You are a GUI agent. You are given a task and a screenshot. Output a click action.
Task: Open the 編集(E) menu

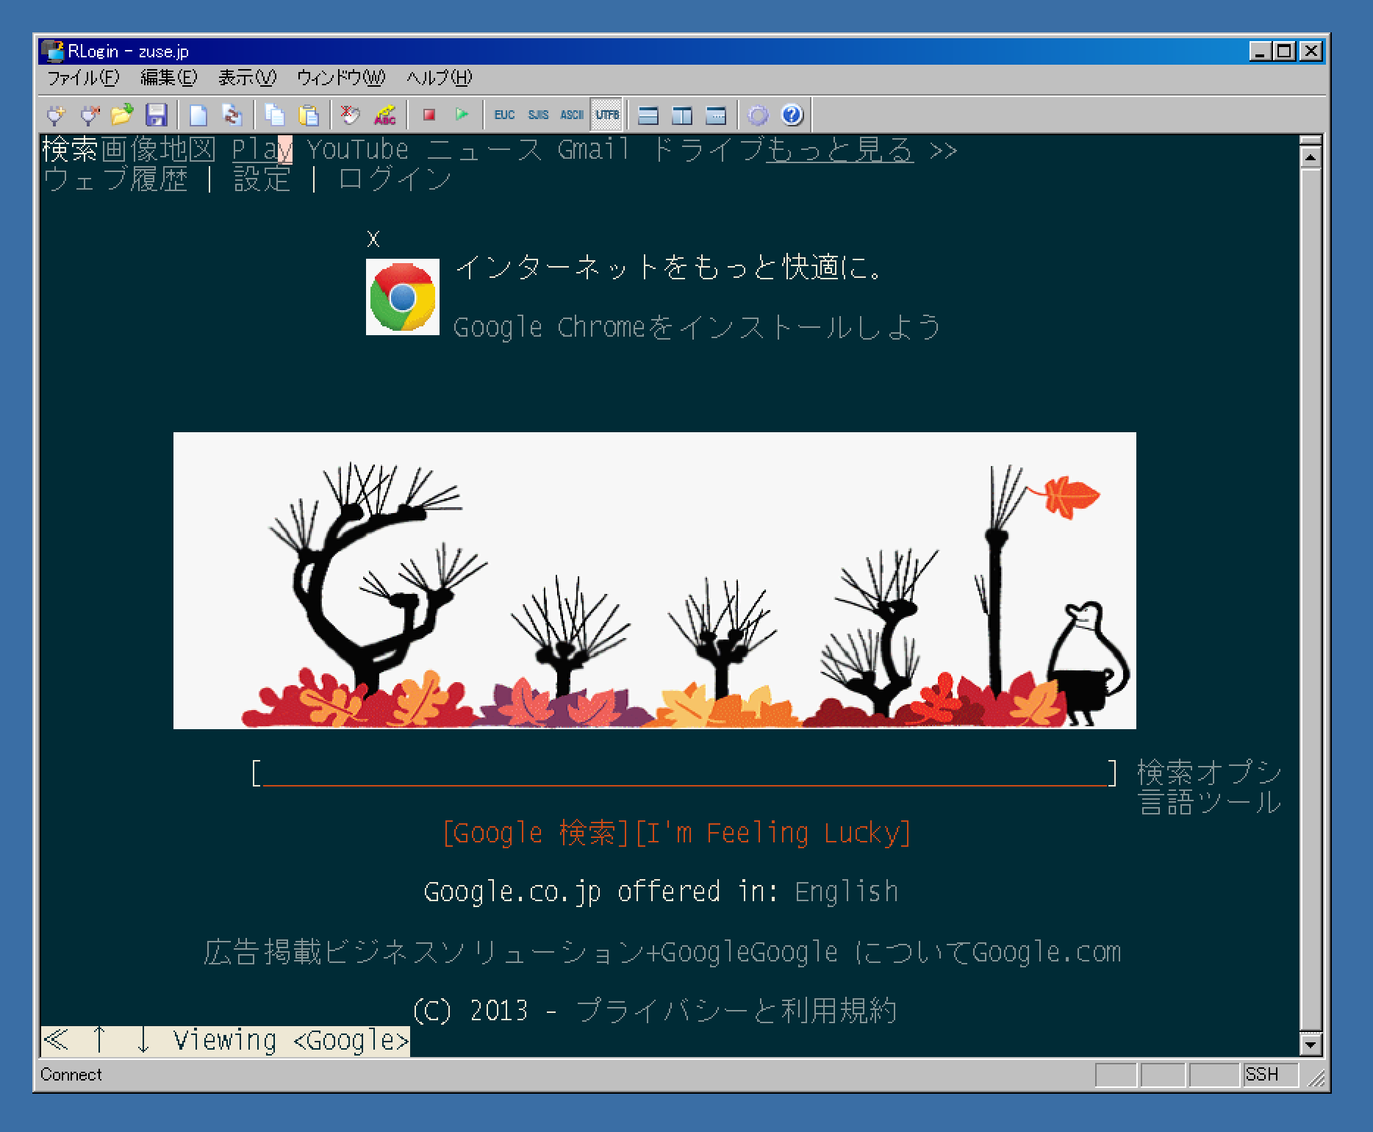tap(169, 78)
